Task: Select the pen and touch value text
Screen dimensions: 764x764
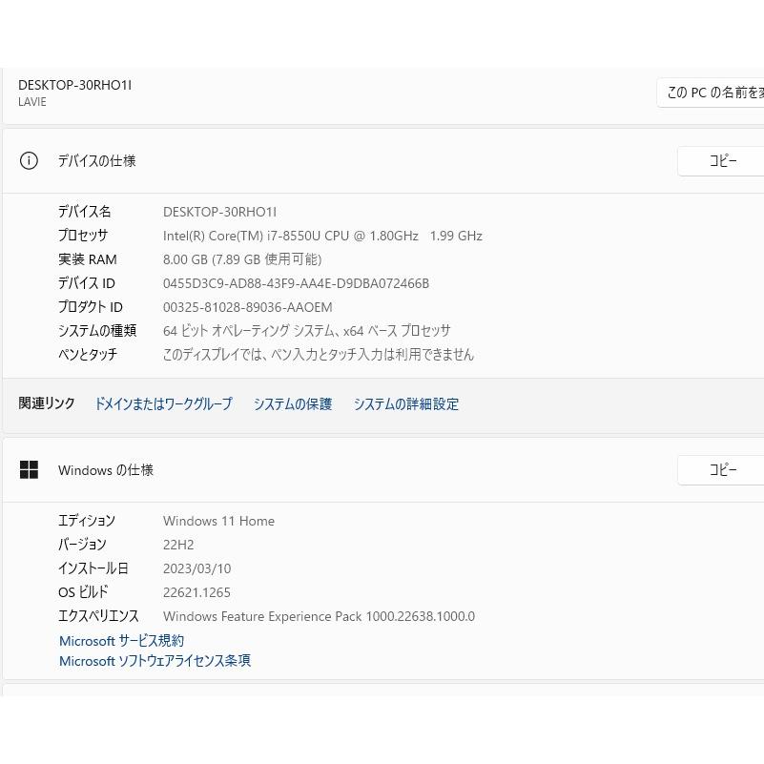Action: pyautogui.click(x=319, y=354)
